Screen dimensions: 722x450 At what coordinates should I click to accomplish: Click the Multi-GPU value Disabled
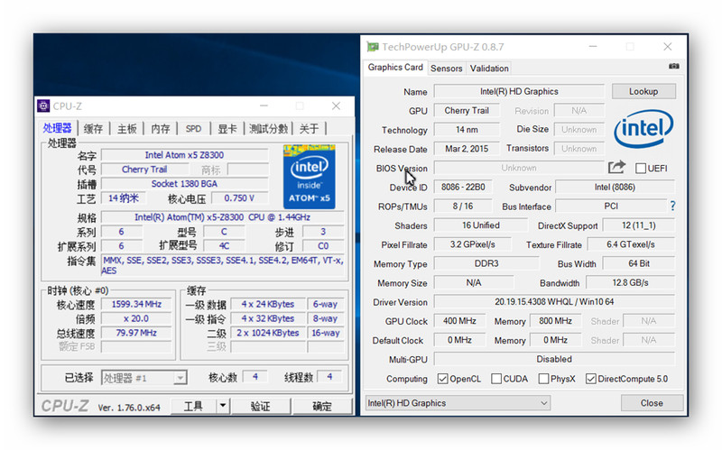(x=554, y=359)
